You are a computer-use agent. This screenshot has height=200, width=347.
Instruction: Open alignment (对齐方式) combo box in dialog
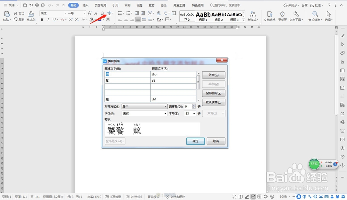[x=144, y=107]
